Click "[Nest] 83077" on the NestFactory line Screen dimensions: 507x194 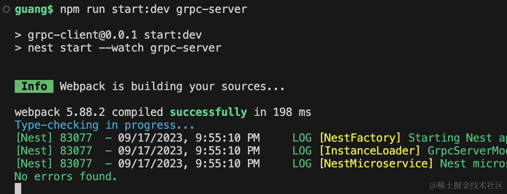pos(53,138)
